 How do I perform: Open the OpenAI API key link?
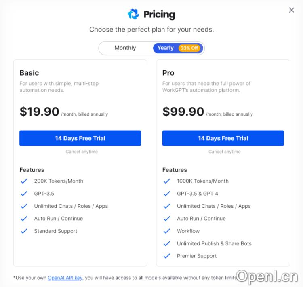click(x=65, y=278)
